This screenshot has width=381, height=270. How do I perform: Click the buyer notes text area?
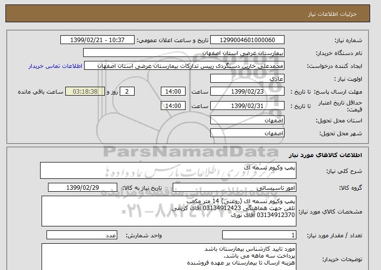(x=169, y=257)
